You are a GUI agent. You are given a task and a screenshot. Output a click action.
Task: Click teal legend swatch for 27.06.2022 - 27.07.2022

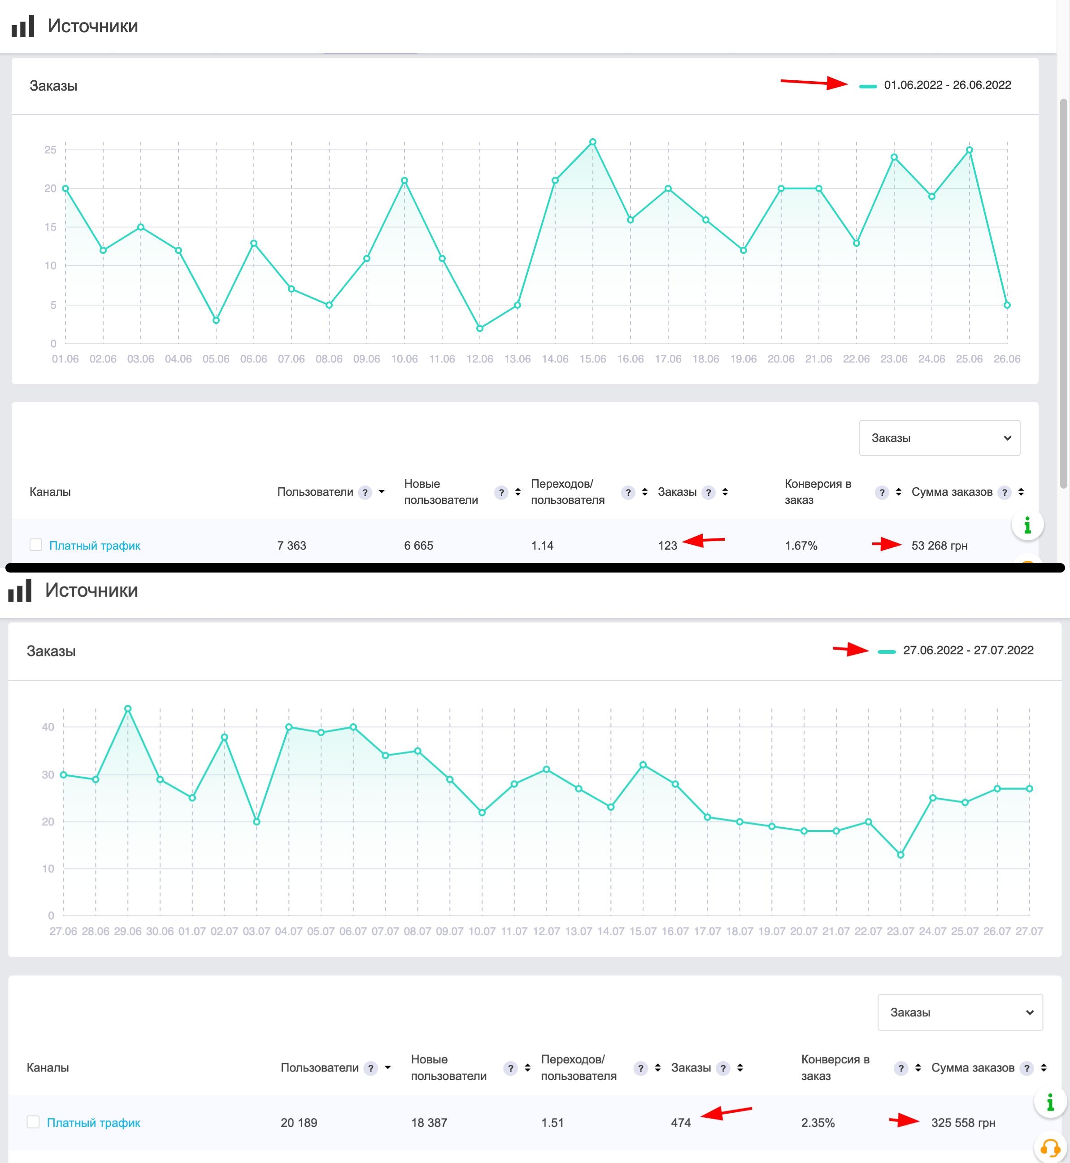pos(887,651)
